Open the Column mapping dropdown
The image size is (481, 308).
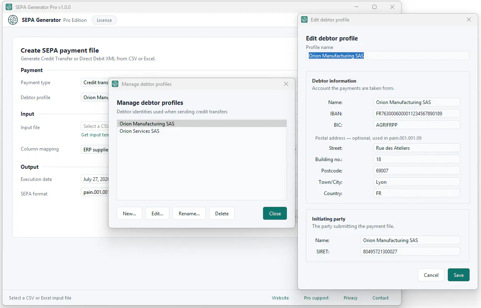tap(95, 150)
